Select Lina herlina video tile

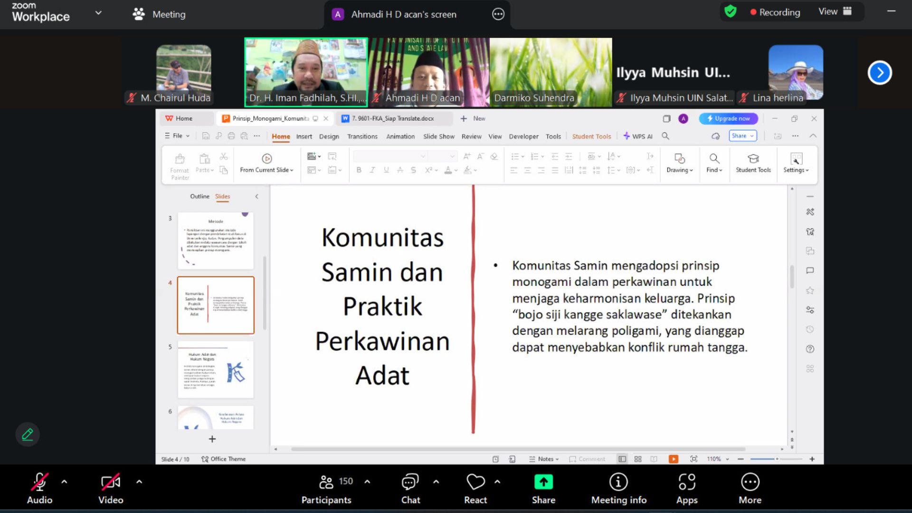pyautogui.click(x=796, y=72)
